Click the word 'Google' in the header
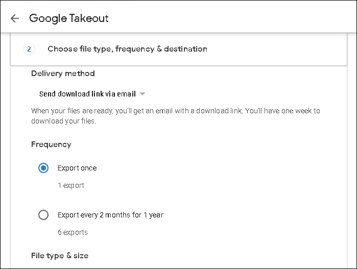 [48, 19]
